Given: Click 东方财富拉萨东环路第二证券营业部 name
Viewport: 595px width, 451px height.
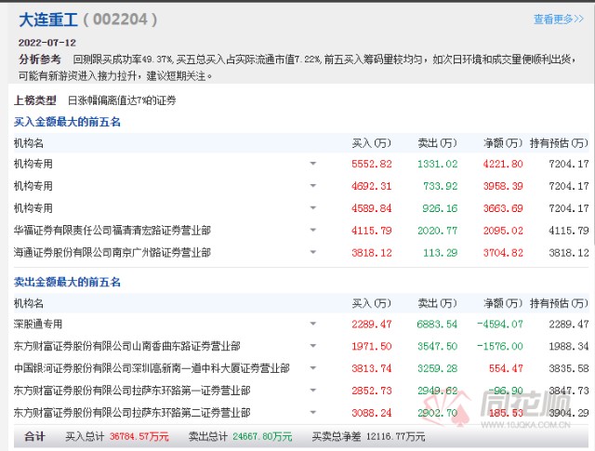Looking at the screenshot, I should point(132,412).
